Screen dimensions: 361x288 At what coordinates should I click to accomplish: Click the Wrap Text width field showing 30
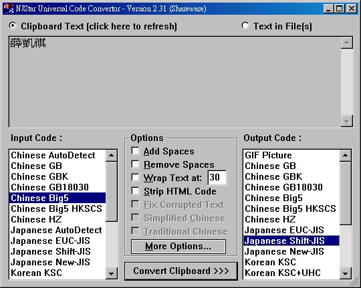pos(217,178)
